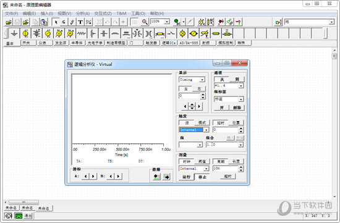Open the channel selection dropdown #1..4

[x=241, y=86]
